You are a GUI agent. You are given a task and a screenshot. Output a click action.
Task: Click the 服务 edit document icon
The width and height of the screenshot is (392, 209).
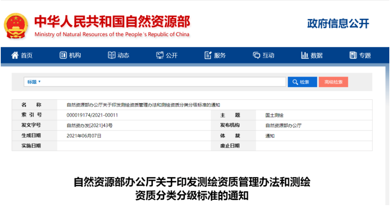click(208, 56)
